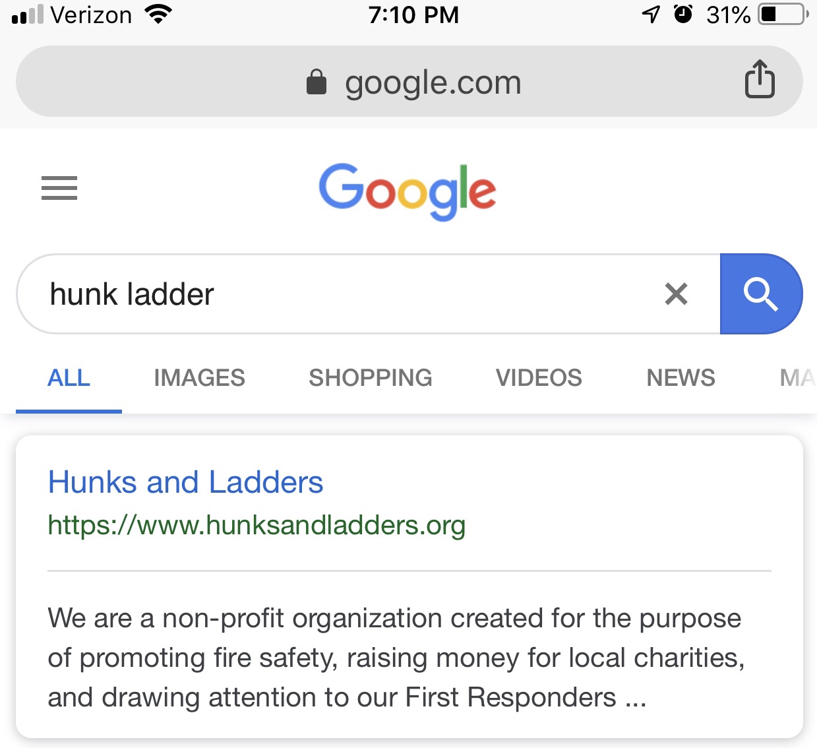Switch to the IMAGES tab
The image size is (817, 748).
(x=199, y=378)
